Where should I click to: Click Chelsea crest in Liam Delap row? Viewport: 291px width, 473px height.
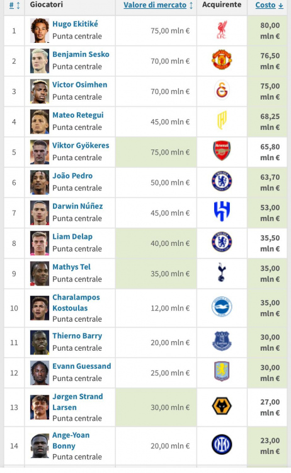222,242
